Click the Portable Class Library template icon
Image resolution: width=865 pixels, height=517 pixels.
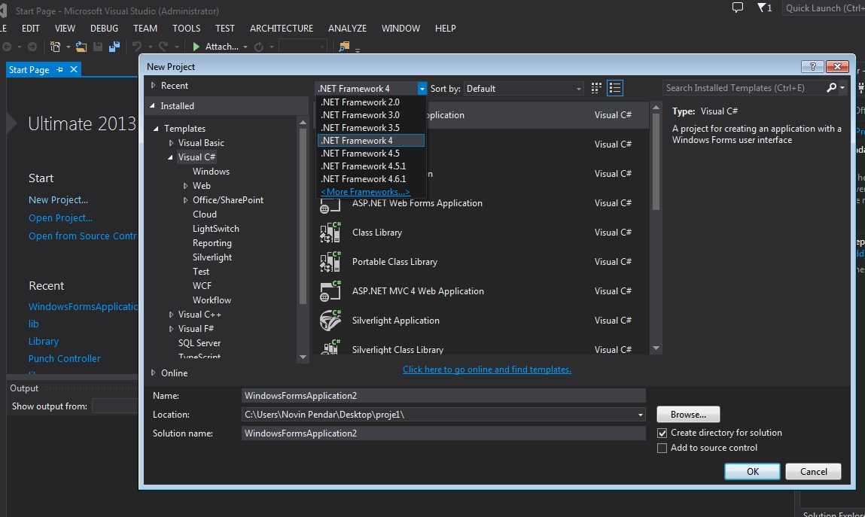330,262
